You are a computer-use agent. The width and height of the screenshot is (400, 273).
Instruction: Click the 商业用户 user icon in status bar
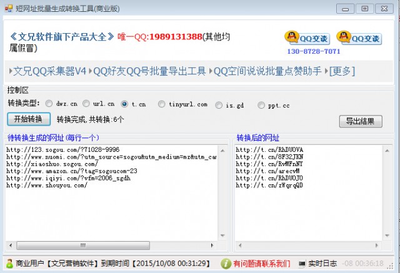point(9,264)
